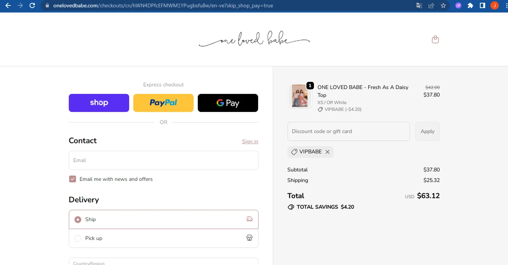Click the browser address bar URL
Screen dimensions: 508x265
(x=163, y=6)
